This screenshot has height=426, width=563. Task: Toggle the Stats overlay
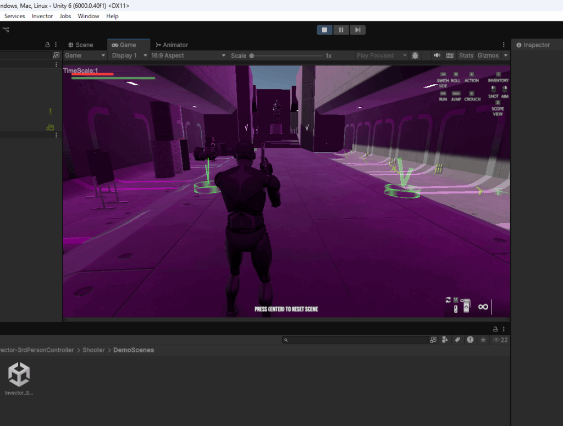pos(466,56)
